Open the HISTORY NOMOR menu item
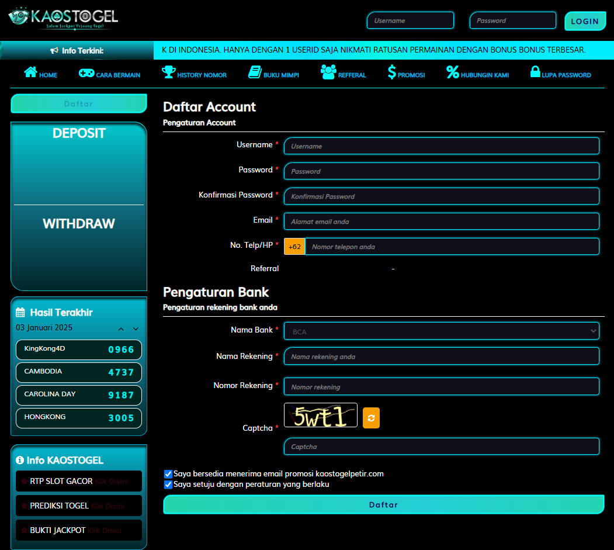 click(x=194, y=72)
